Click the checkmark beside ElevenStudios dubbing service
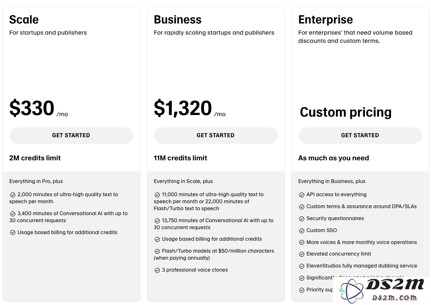This screenshot has width=431, height=305. 301,266
